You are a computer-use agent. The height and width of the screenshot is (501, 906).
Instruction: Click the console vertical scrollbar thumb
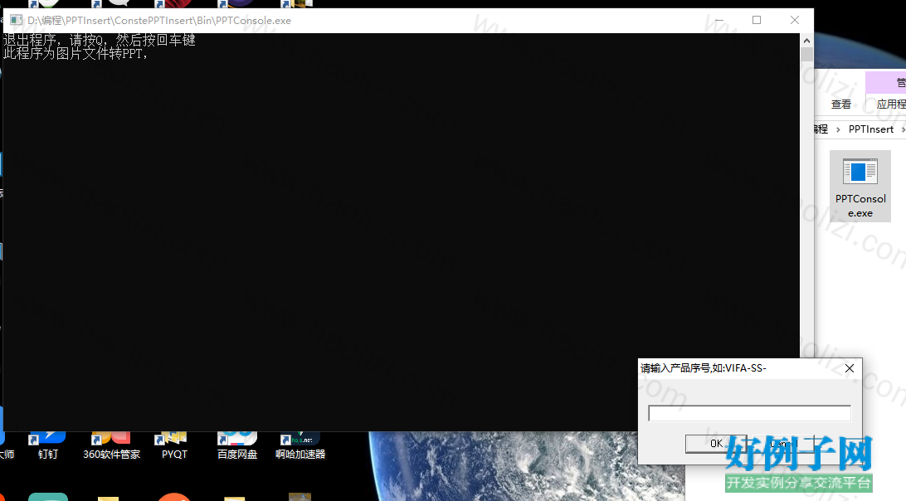tap(806, 54)
